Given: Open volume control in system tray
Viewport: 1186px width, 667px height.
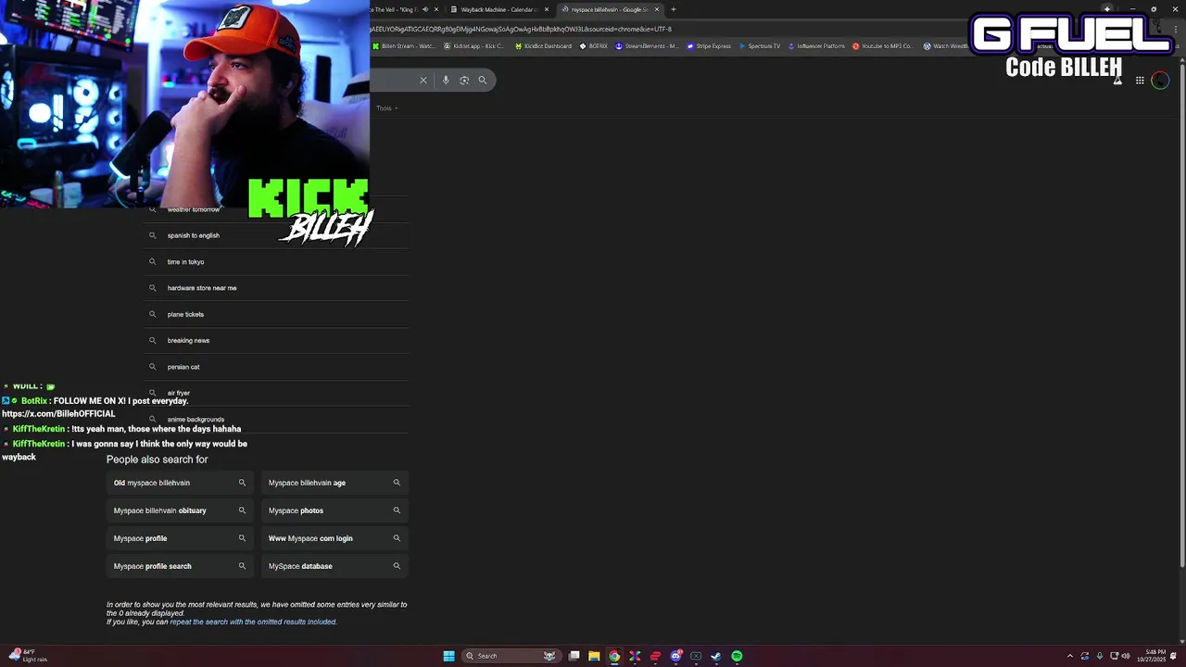Looking at the screenshot, I should pos(1126,656).
